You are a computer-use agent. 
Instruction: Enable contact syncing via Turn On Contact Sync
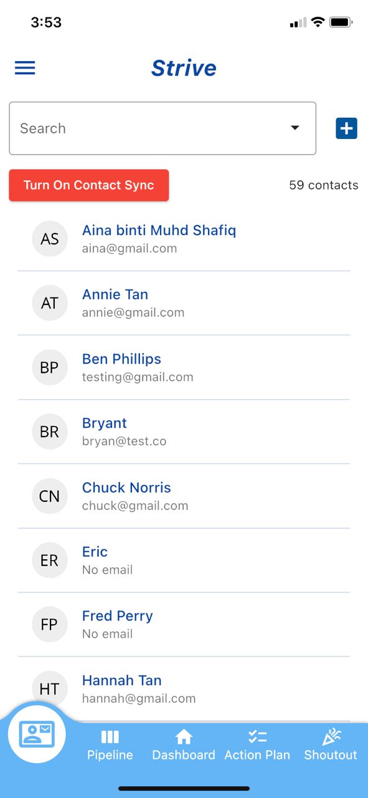pos(88,185)
